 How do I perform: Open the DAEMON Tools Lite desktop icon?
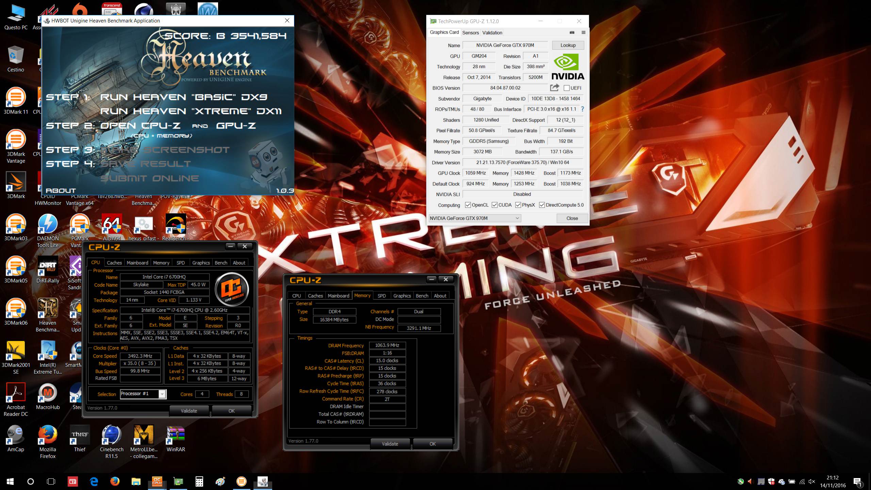point(48,231)
